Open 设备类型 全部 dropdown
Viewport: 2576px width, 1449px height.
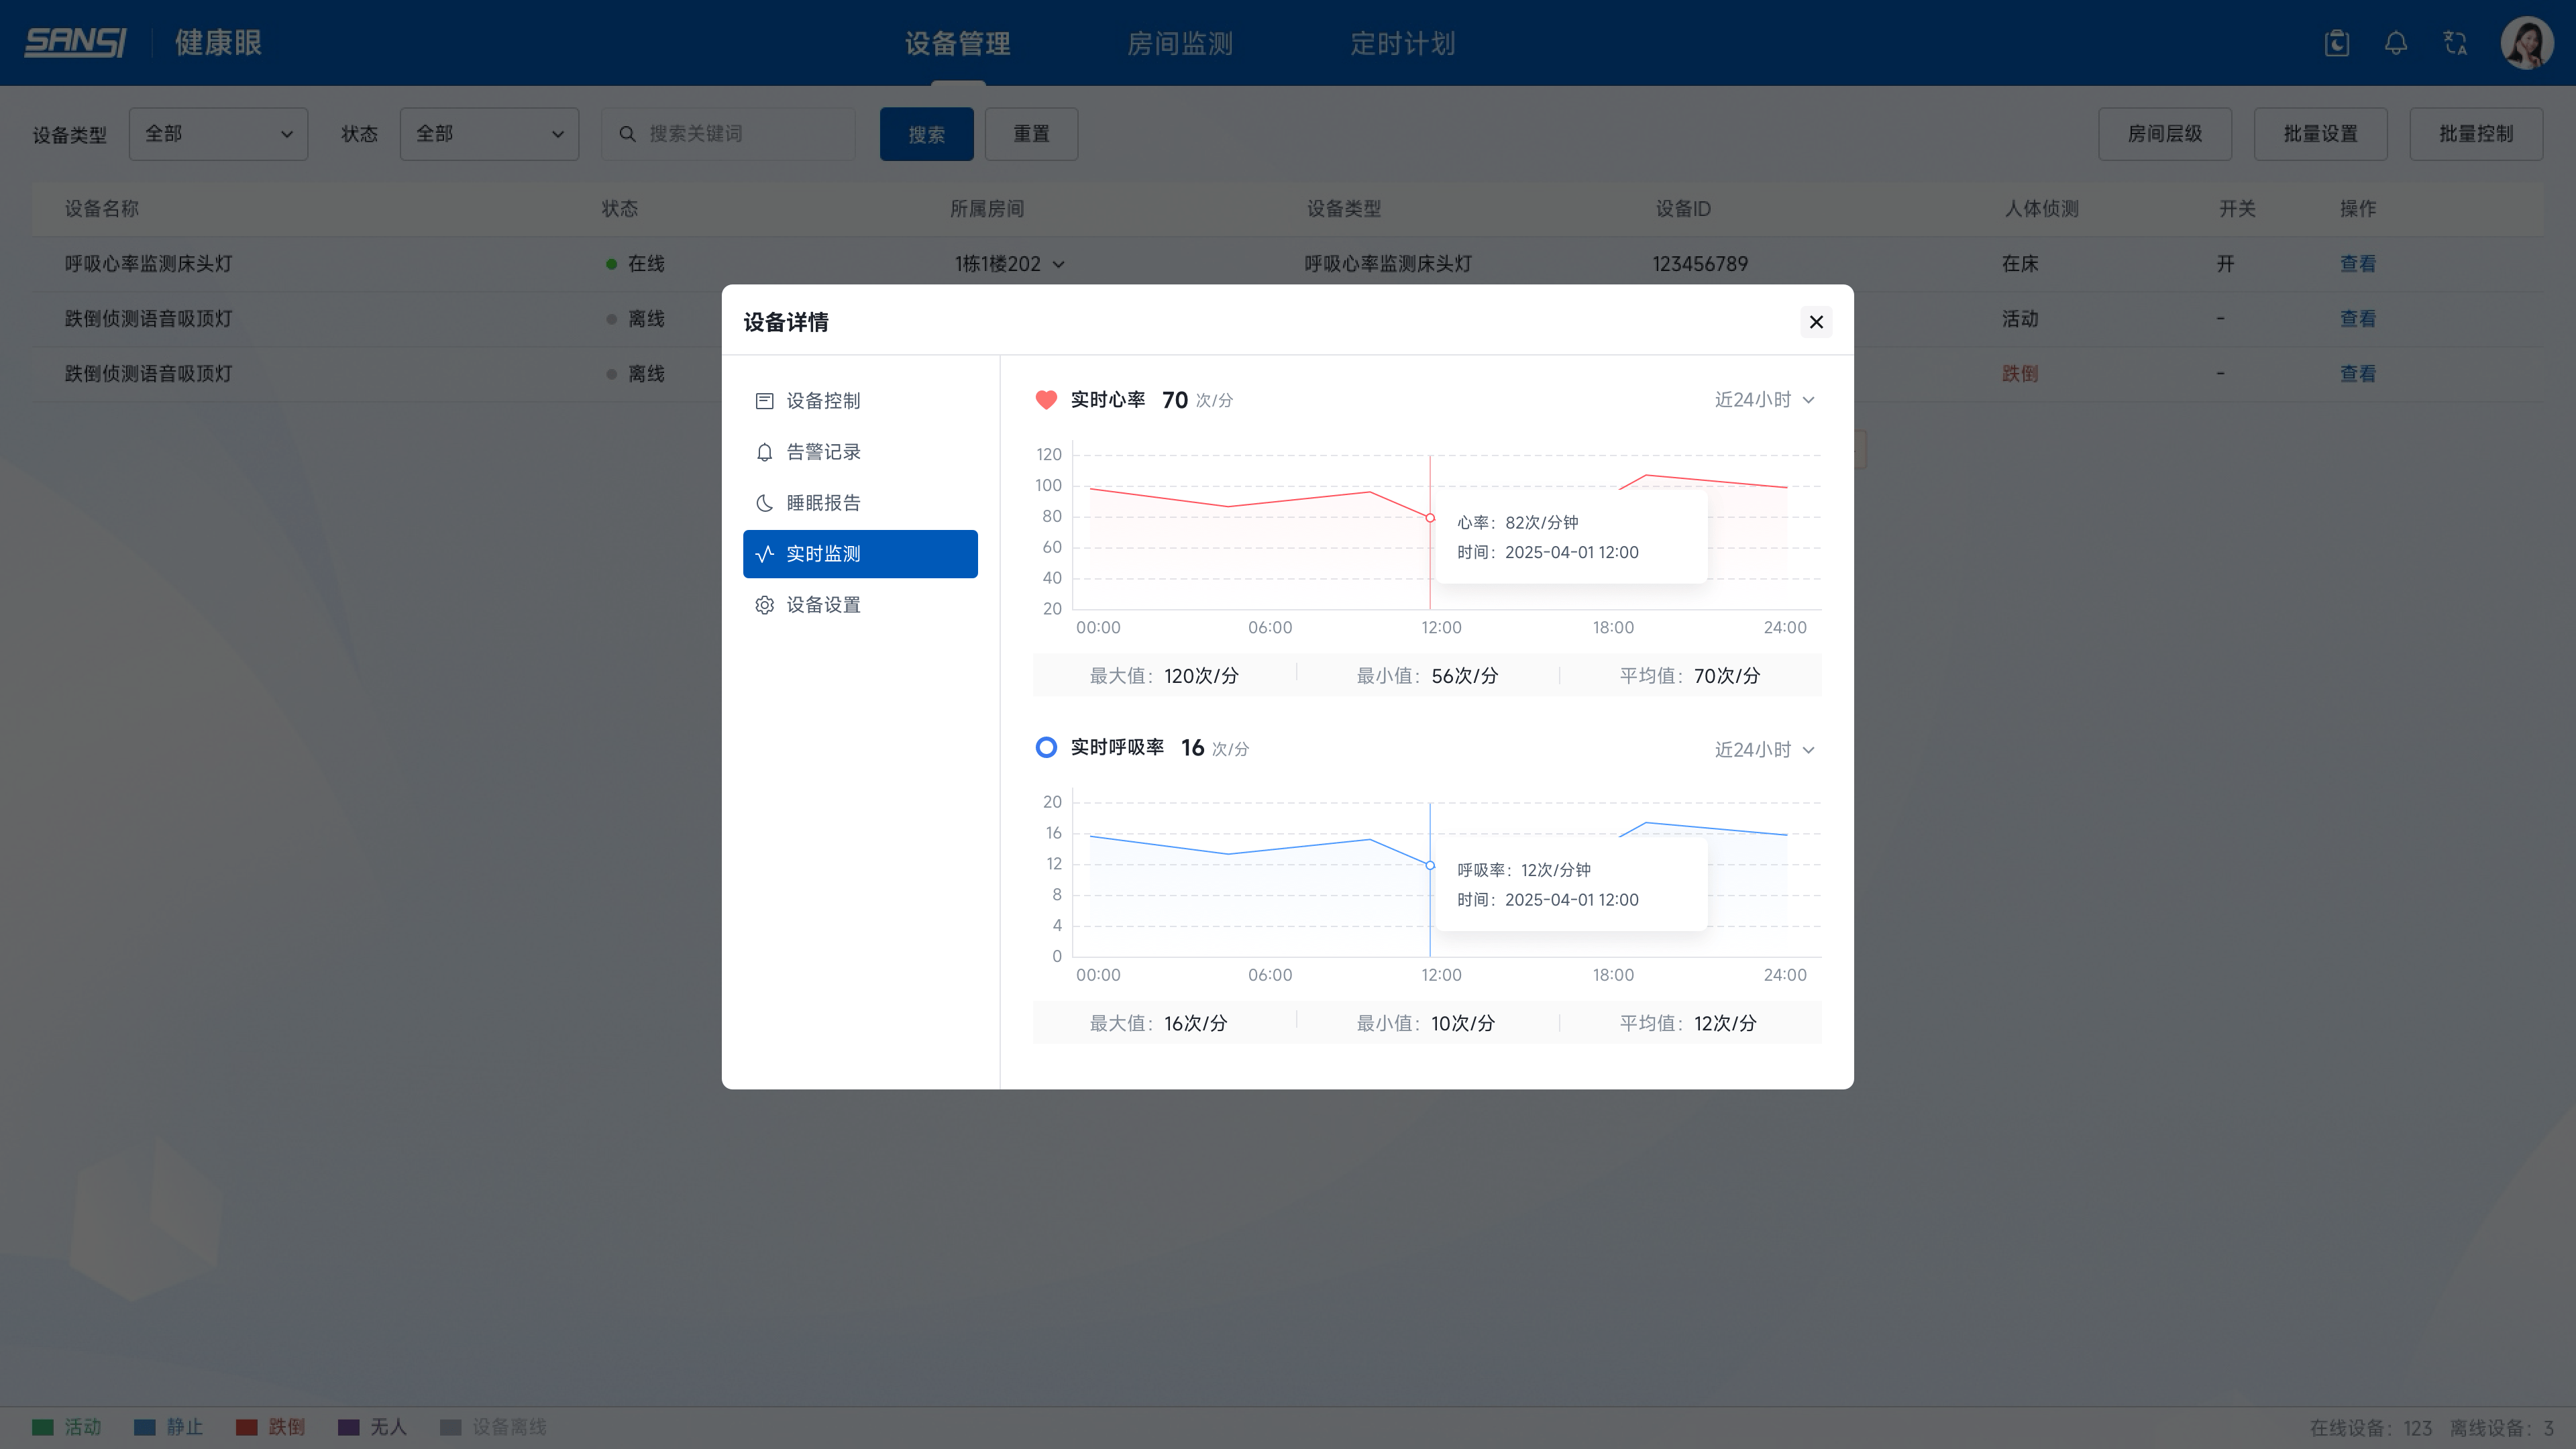point(218,134)
